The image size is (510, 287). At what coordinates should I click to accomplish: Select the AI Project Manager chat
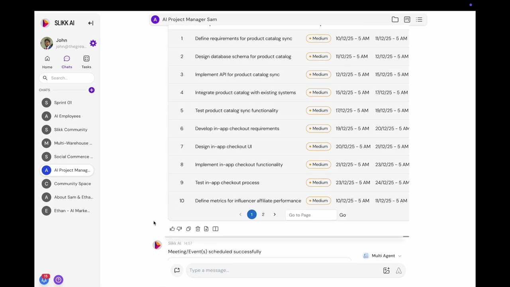click(67, 170)
